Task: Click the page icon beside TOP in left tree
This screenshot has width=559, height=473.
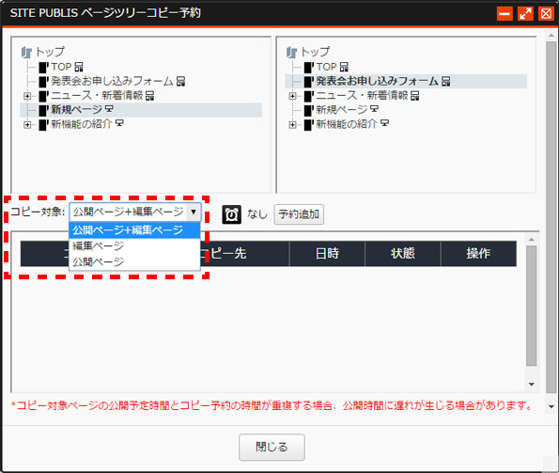Action: (x=43, y=67)
